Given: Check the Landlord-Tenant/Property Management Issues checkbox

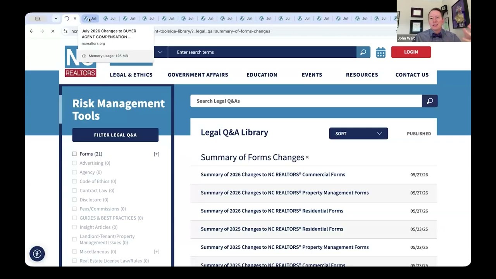Looking at the screenshot, I should [74, 239].
